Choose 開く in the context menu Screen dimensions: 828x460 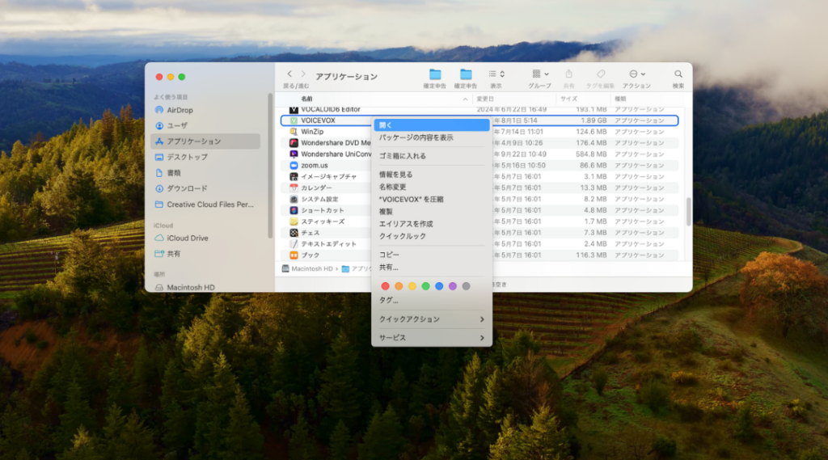coord(431,125)
